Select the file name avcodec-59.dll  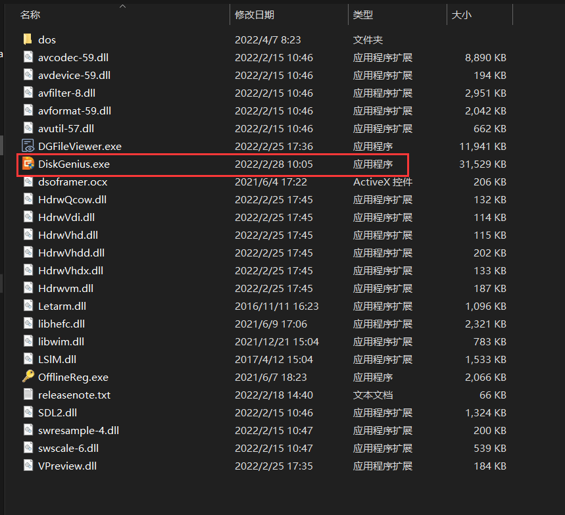pyautogui.click(x=73, y=58)
